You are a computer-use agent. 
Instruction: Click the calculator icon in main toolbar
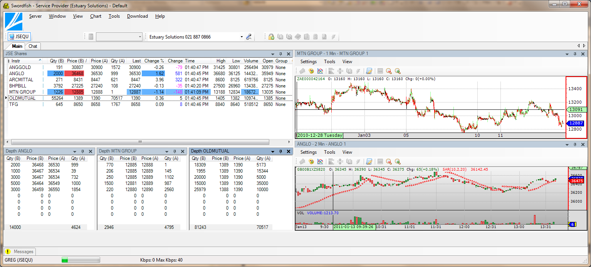pos(91,37)
